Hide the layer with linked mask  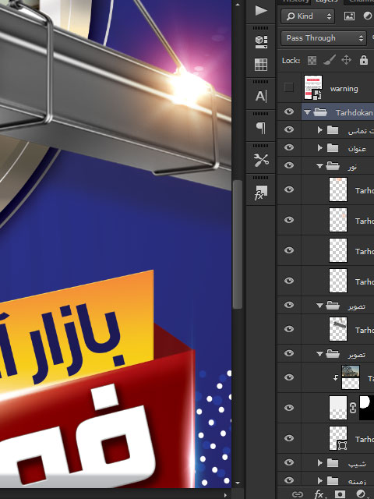click(x=289, y=408)
